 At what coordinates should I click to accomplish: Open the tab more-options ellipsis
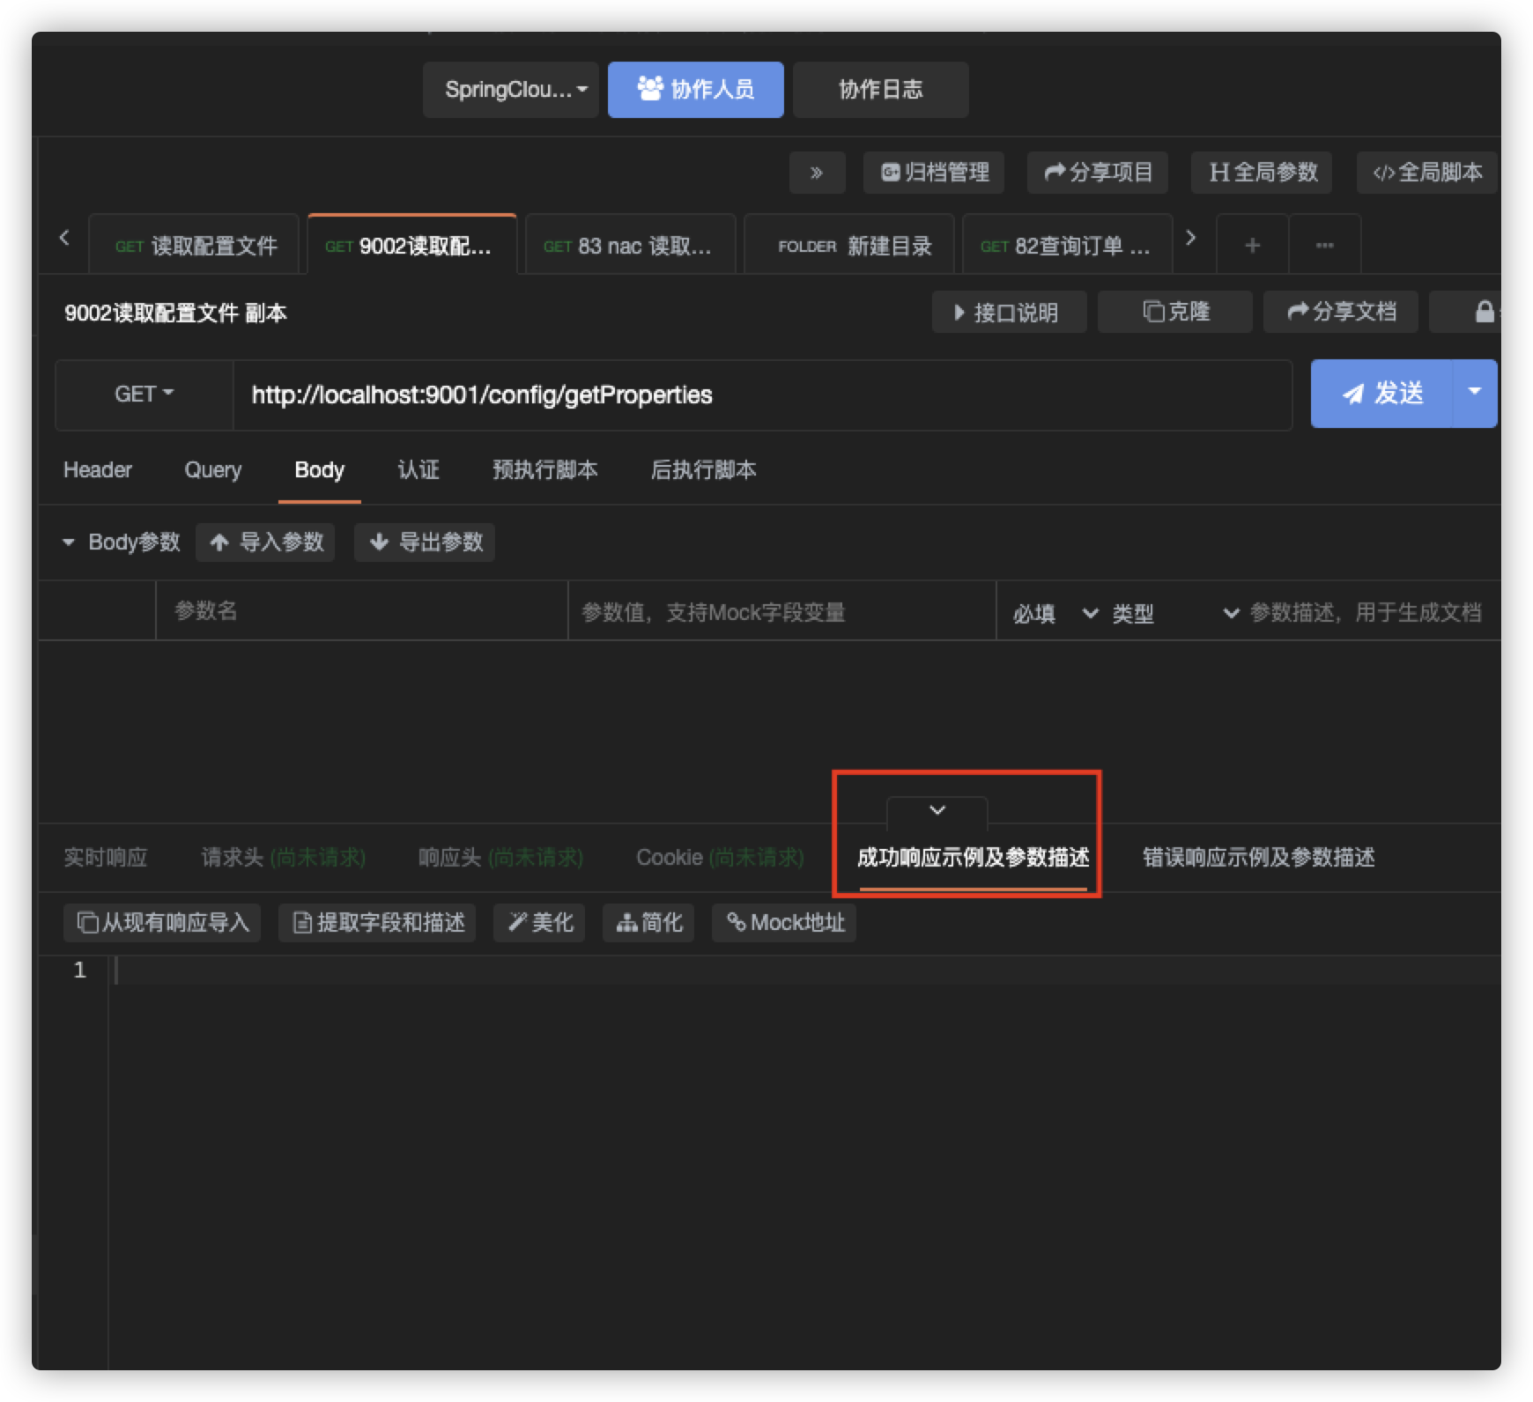(1324, 246)
